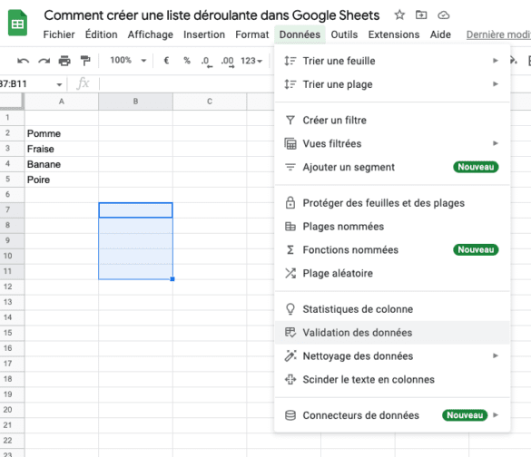This screenshot has height=457, width=531.
Task: Decrease decimal places
Action: [207, 62]
